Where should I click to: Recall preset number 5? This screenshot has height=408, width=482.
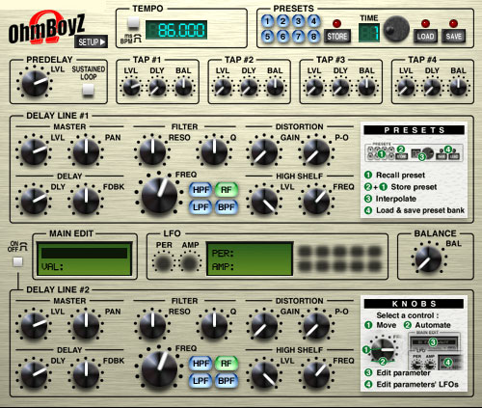267,37
